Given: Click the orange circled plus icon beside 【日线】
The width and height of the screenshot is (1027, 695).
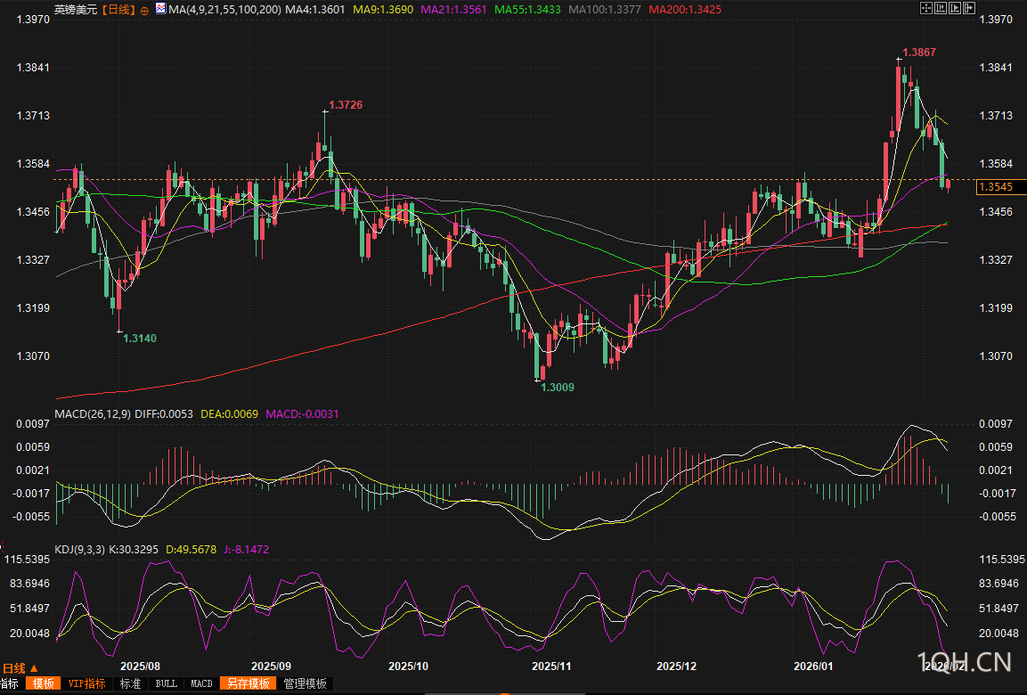Looking at the screenshot, I should [x=143, y=10].
